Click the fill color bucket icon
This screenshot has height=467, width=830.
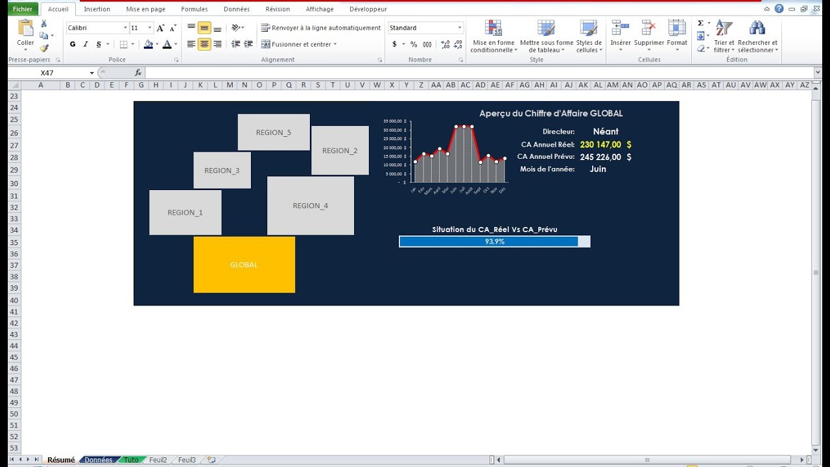(148, 44)
